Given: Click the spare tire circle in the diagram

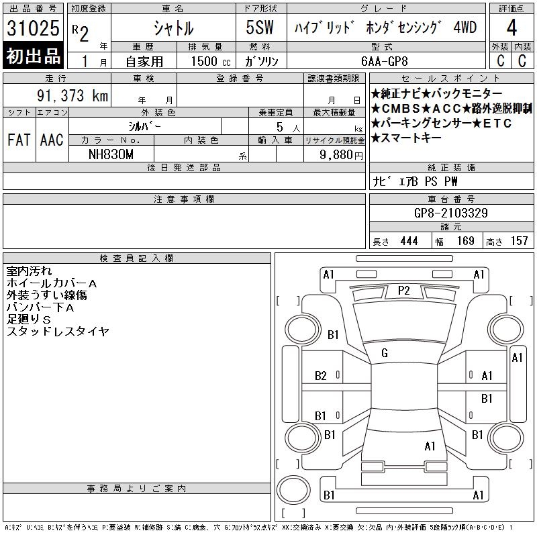Looking at the screenshot, I should [293, 490].
